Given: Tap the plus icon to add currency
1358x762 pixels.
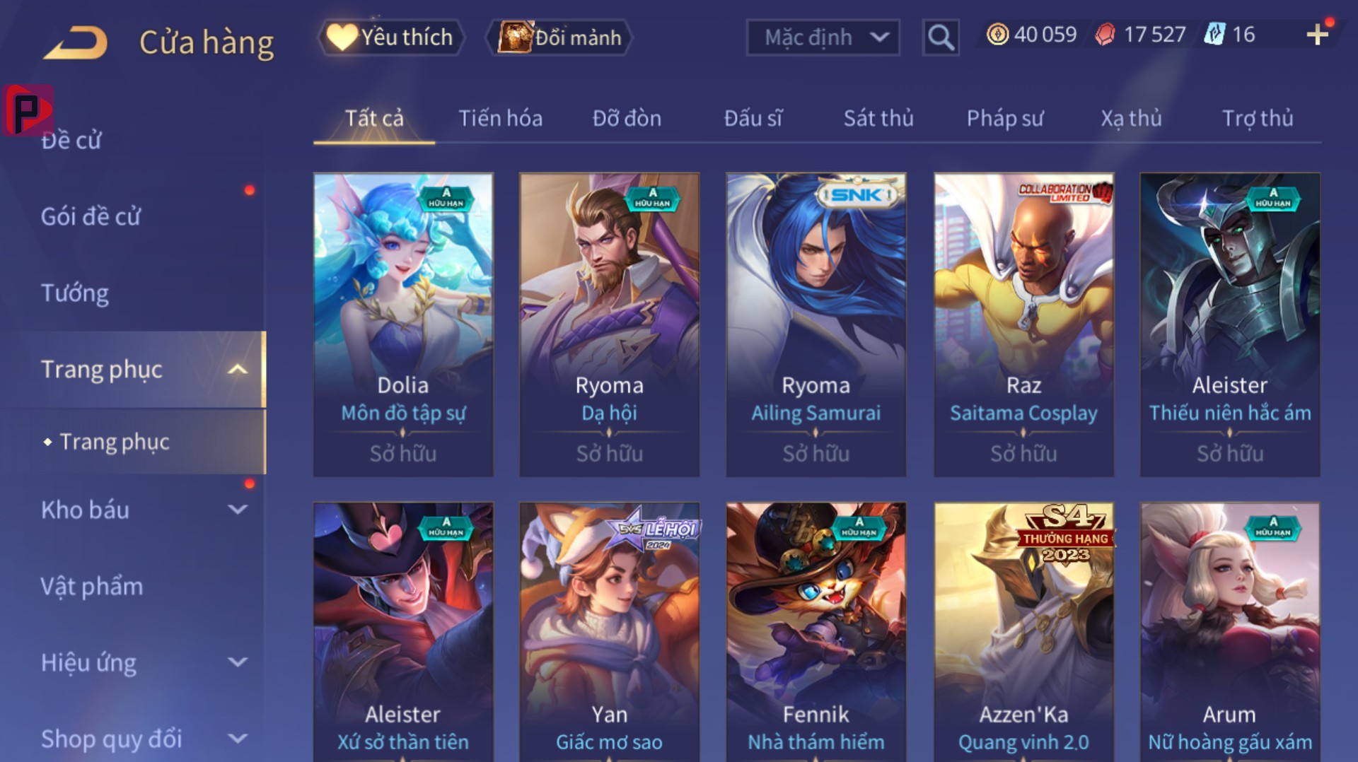Looking at the screenshot, I should (1317, 35).
